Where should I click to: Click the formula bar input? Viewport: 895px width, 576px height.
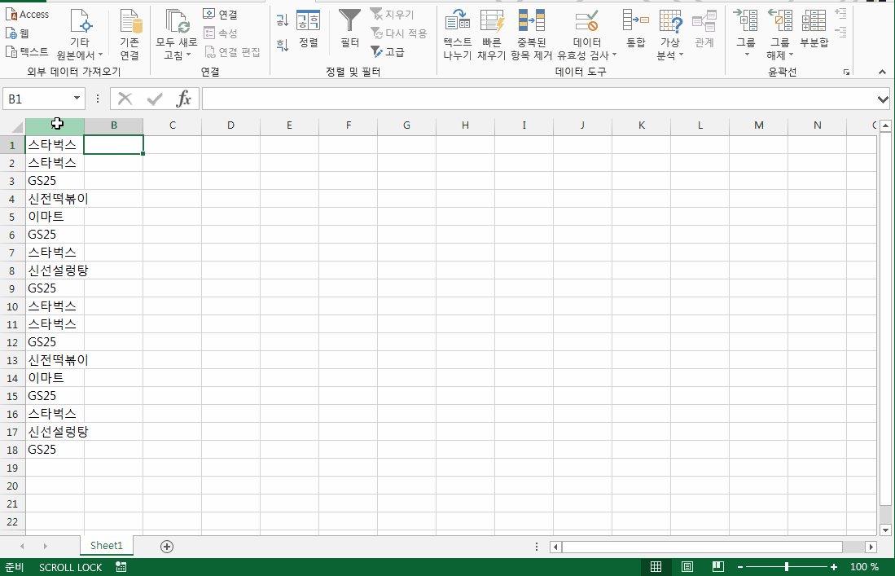click(x=537, y=99)
